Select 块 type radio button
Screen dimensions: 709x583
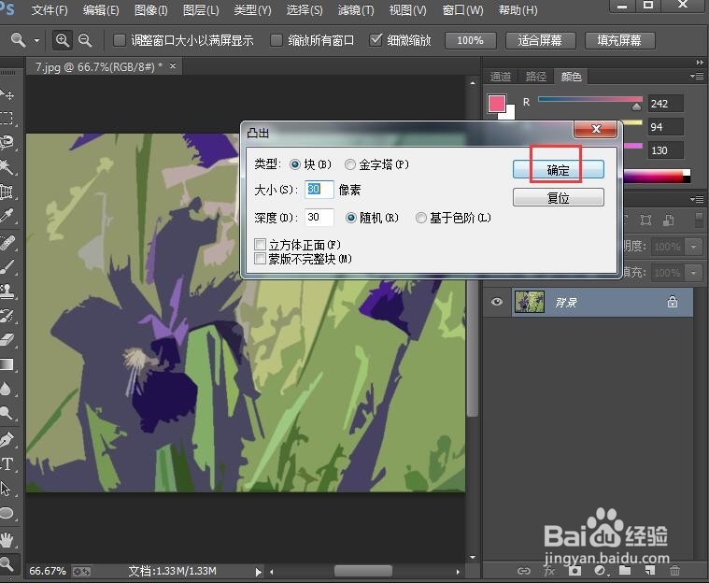coord(295,164)
